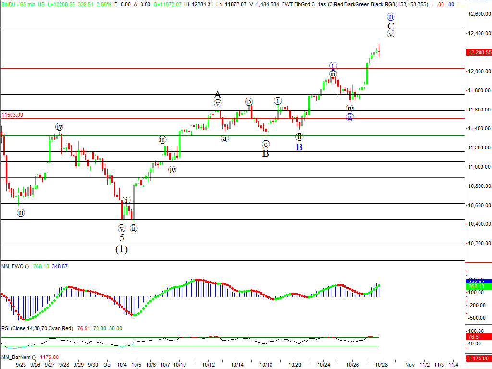This screenshot has height=369, width=492.
Task: Select the red 1,175.00 BarNum value tag
Action: [479, 358]
